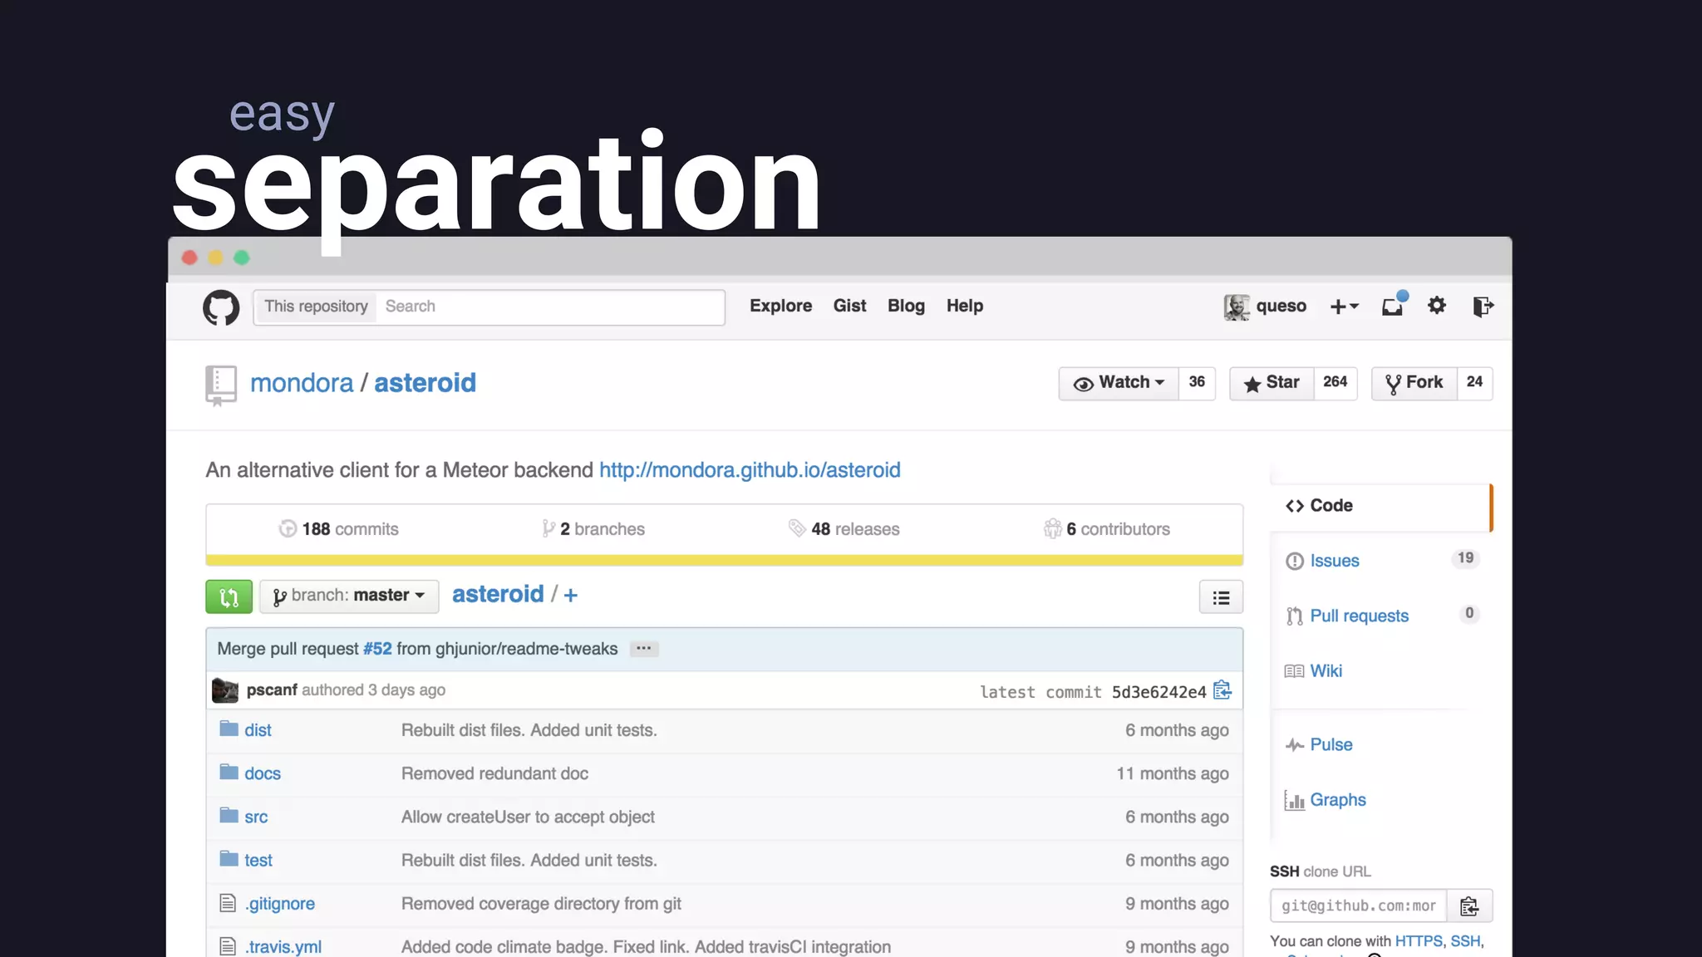1702x957 pixels.
Task: Open the Watch dropdown
Action: tap(1119, 383)
